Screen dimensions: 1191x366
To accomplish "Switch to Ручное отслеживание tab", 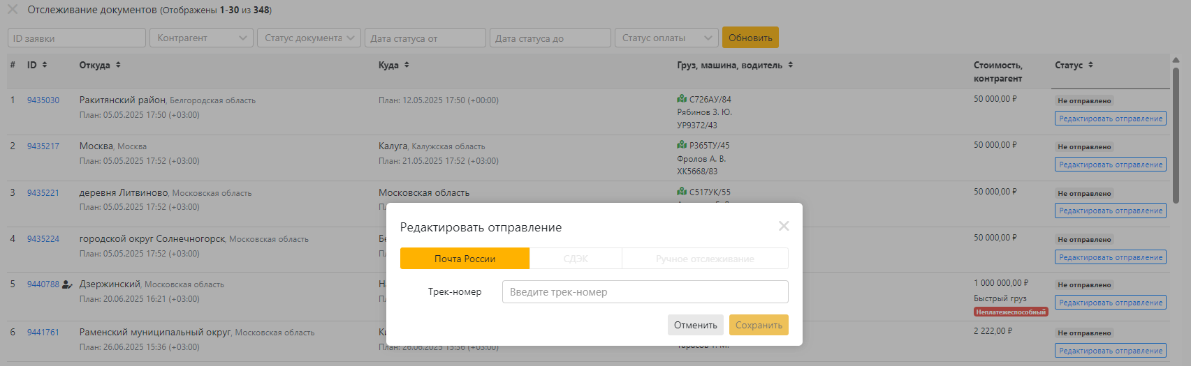I will (x=705, y=259).
